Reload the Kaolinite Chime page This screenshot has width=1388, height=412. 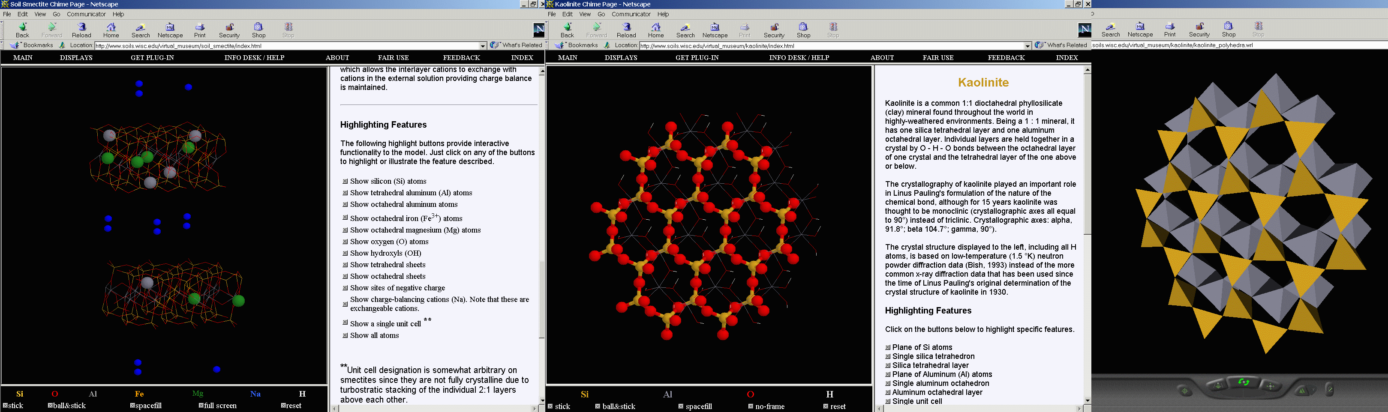point(626,30)
